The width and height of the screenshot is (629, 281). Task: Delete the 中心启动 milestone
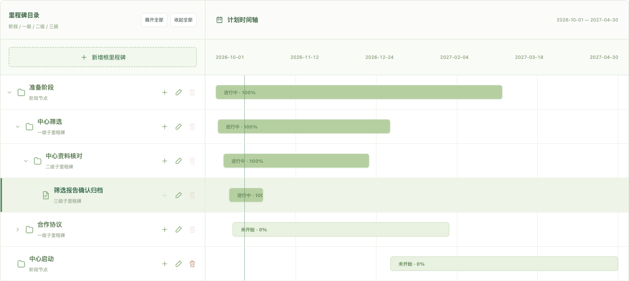coord(193,264)
